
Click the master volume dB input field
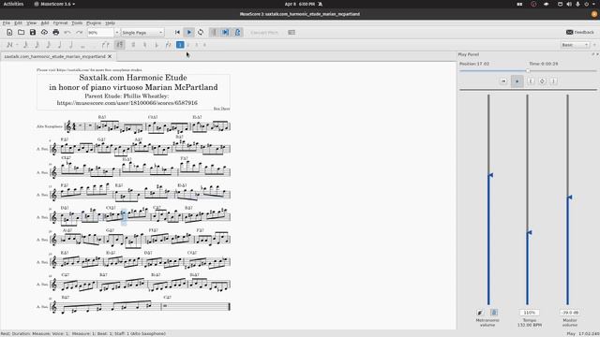(570, 313)
